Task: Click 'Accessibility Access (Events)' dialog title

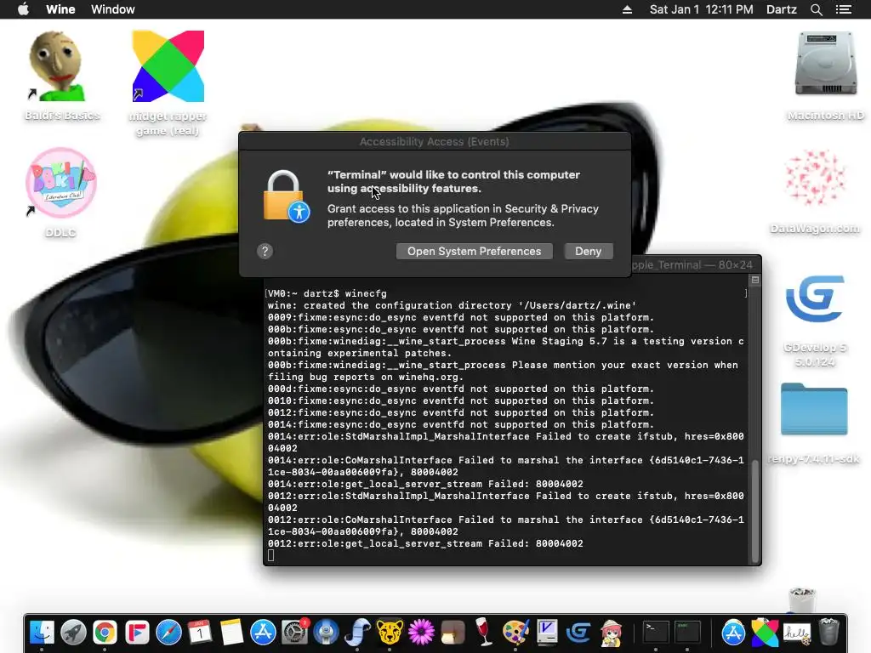Action: pyautogui.click(x=435, y=142)
